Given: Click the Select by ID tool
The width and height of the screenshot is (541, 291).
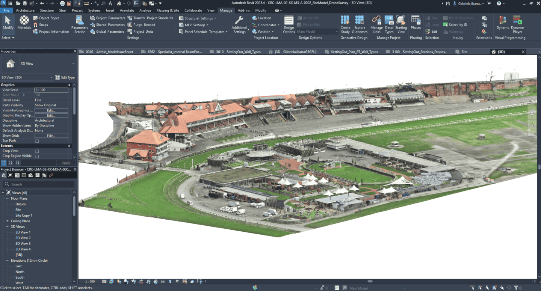Looking at the screenshot, I should (x=455, y=25).
